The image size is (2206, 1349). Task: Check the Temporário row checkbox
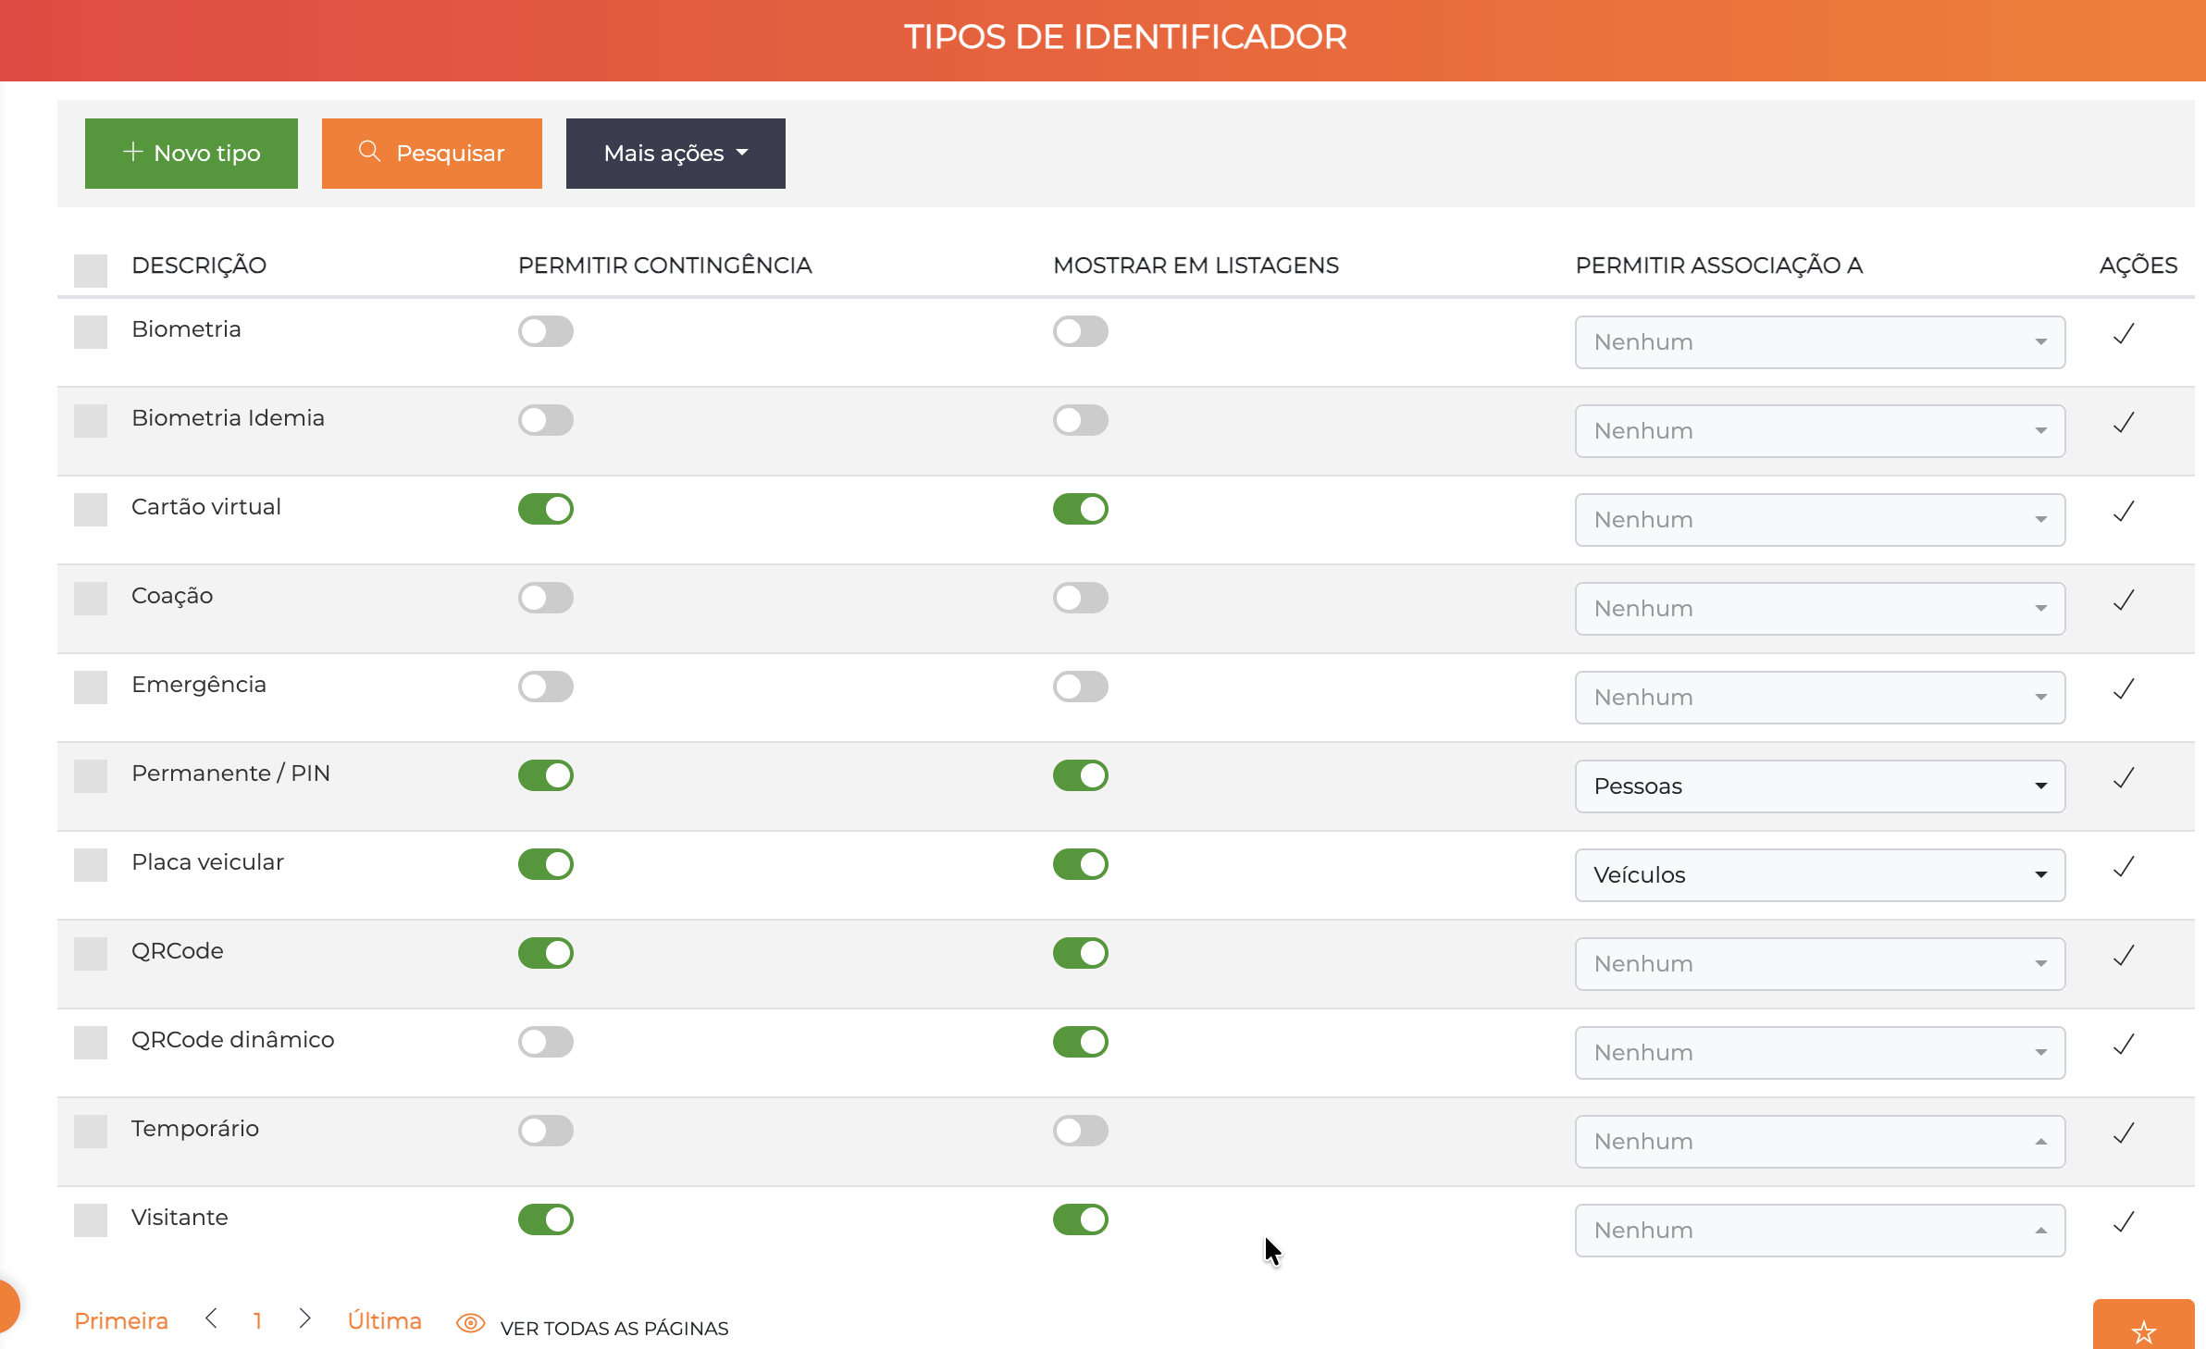[91, 1132]
